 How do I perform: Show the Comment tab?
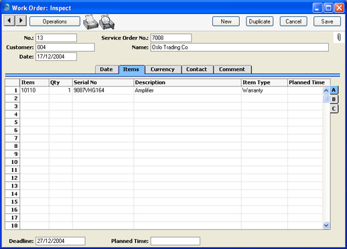point(232,70)
